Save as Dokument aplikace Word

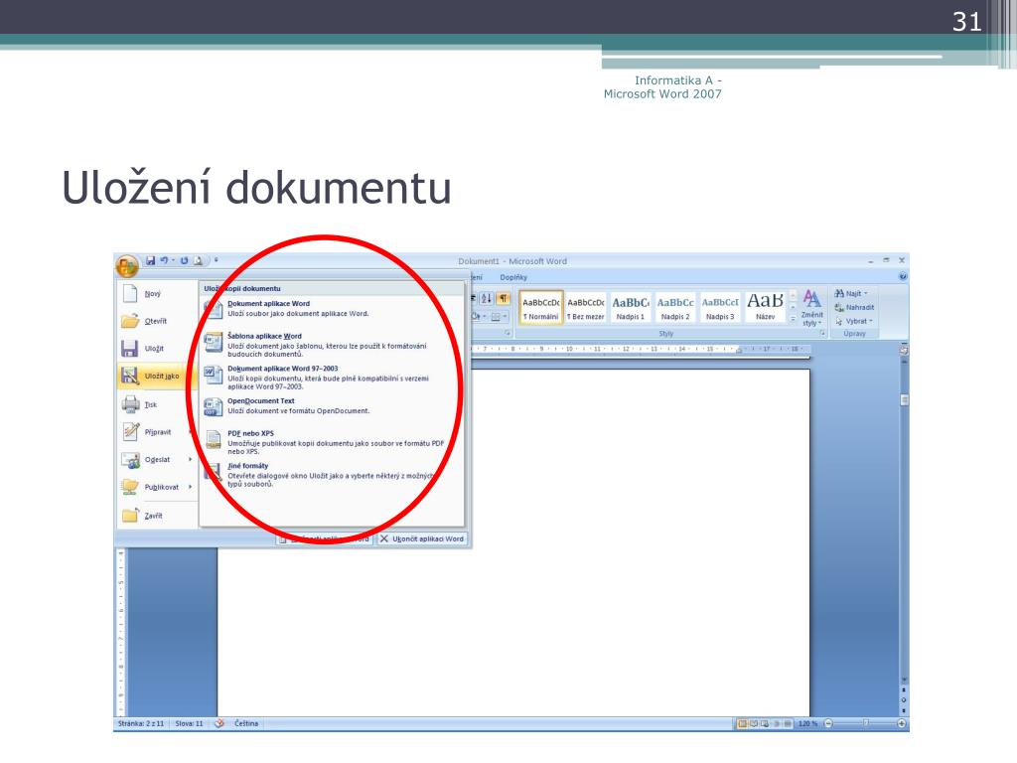(x=332, y=308)
